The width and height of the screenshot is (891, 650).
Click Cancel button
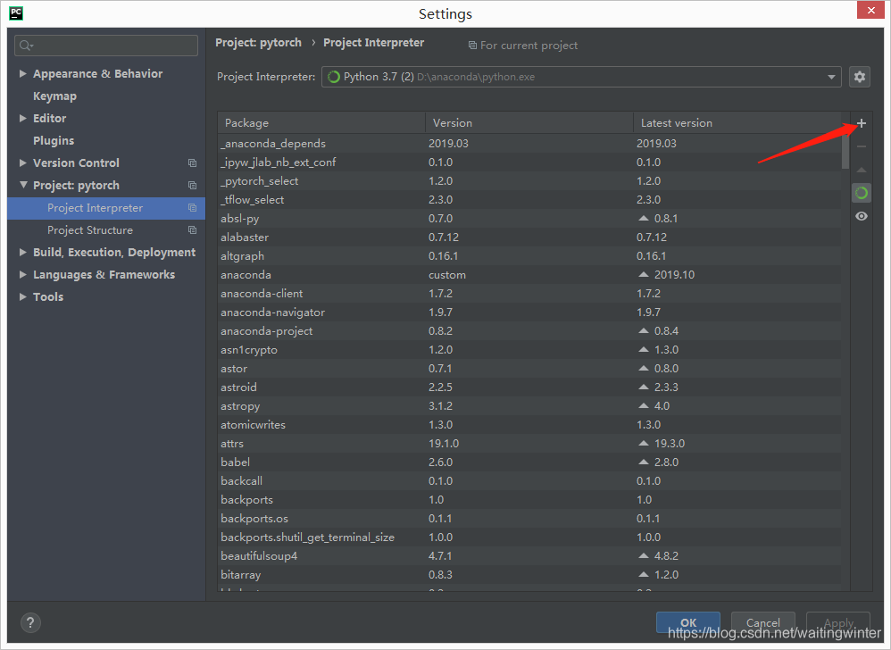pyautogui.click(x=763, y=622)
